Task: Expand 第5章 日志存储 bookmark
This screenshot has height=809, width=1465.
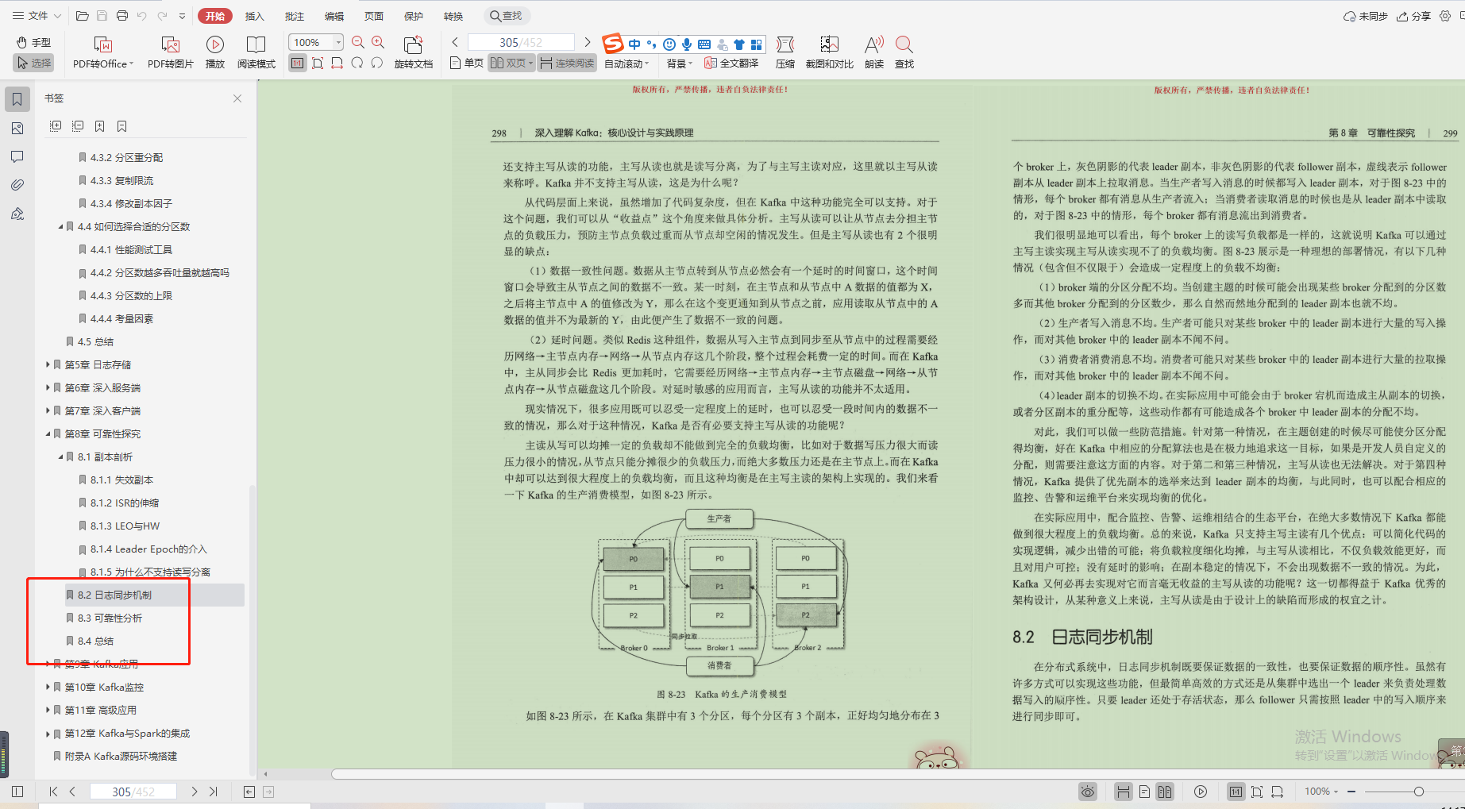Action: click(x=48, y=365)
